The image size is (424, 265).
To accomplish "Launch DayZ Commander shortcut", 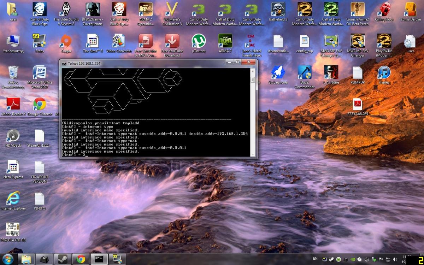I will [x=305, y=77].
